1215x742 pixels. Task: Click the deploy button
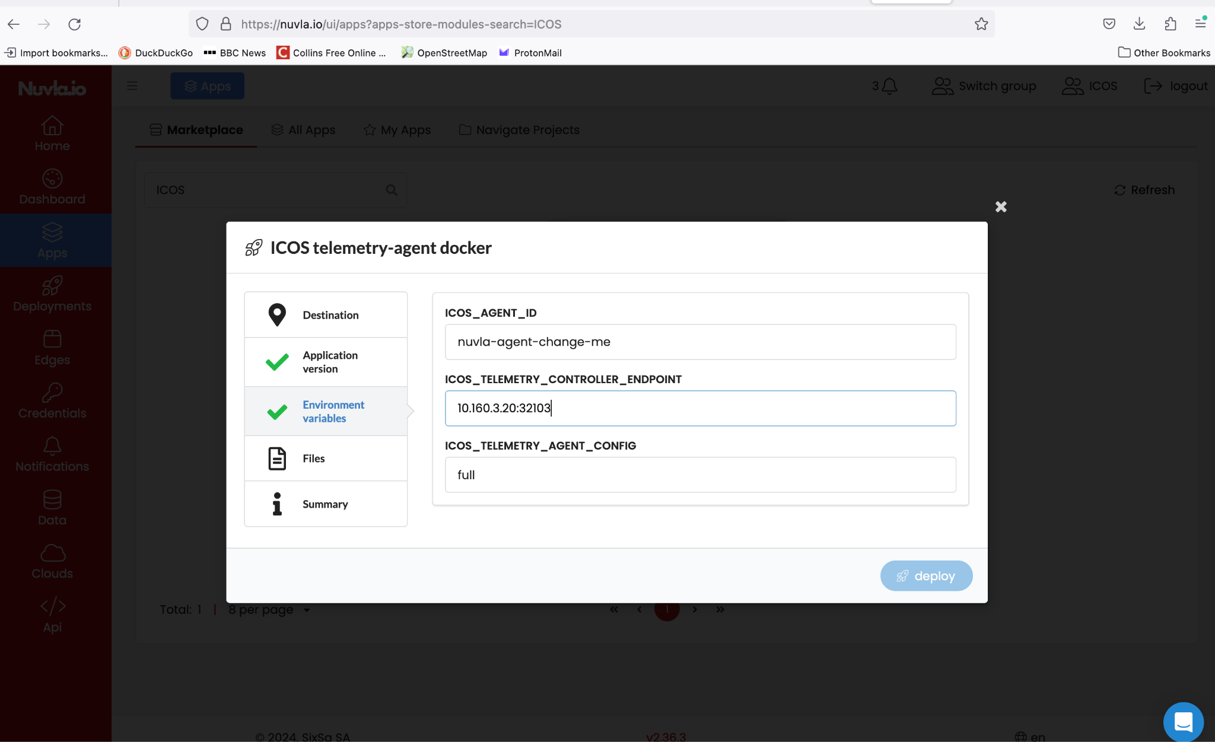[x=926, y=576]
